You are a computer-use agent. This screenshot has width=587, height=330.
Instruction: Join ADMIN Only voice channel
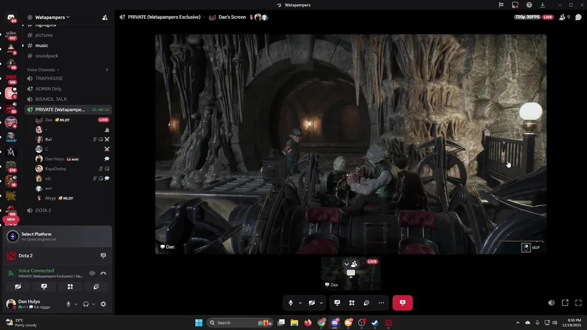[x=48, y=89]
